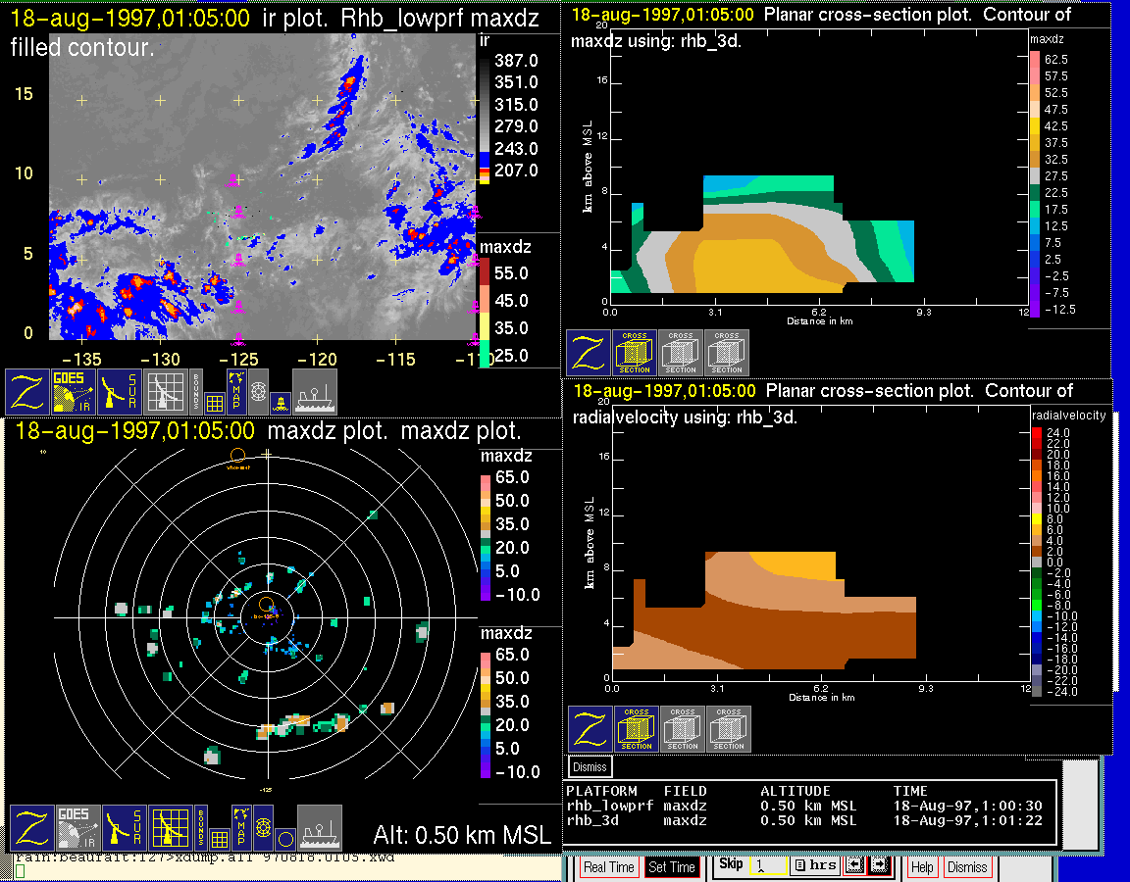This screenshot has width=1130, height=882.
Task: Open the hrs skip units menu
Action: click(x=813, y=866)
